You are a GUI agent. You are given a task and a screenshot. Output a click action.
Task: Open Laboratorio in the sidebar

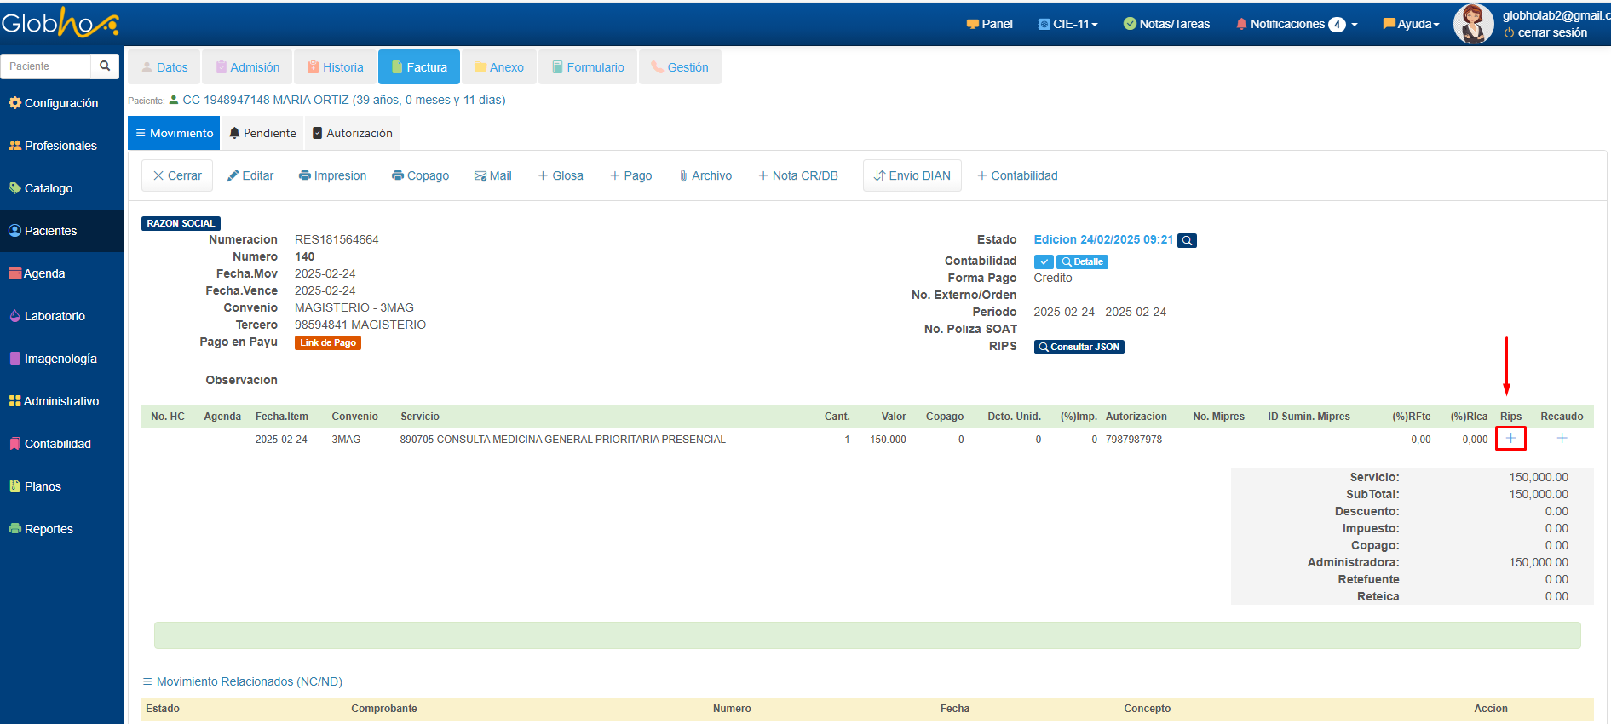coord(55,316)
